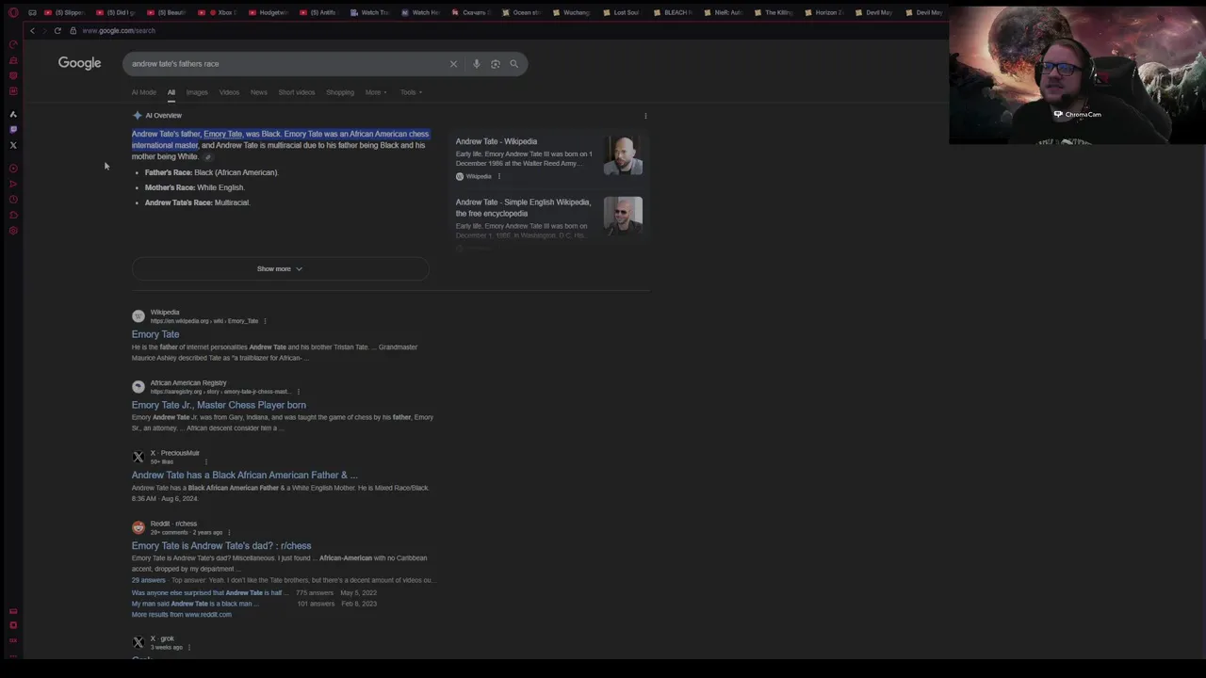Open 'More results from www.reddit.com' link

coord(181,615)
